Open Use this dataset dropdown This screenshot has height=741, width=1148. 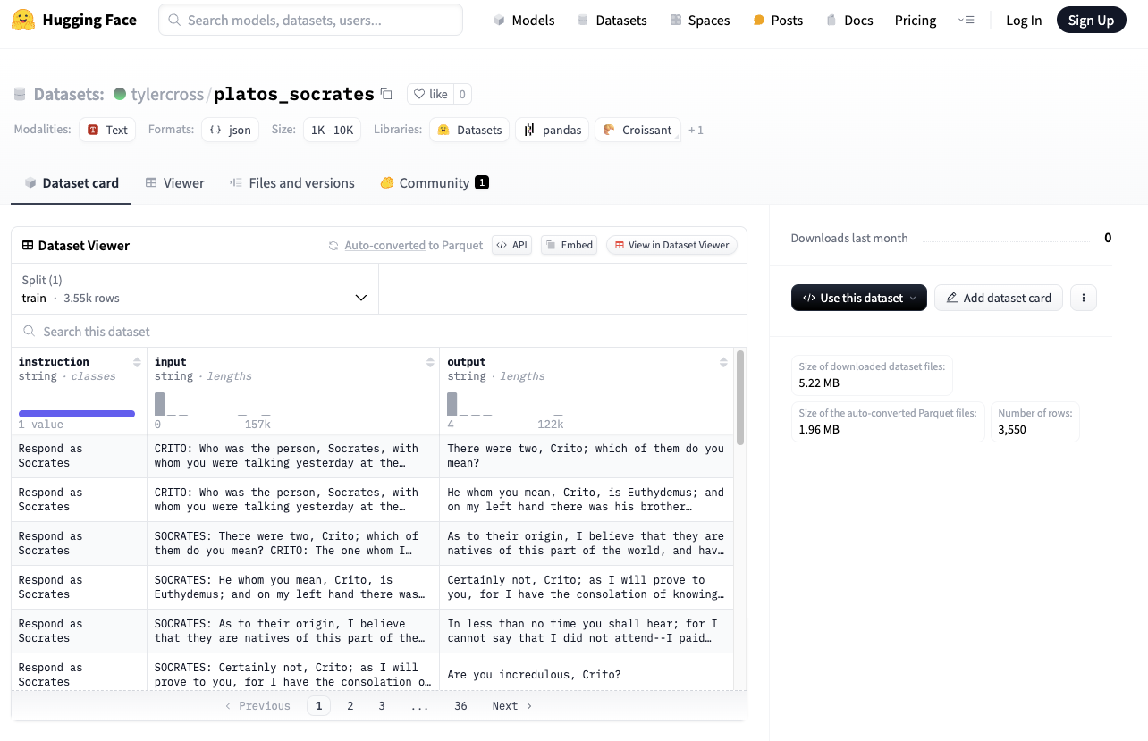click(859, 298)
